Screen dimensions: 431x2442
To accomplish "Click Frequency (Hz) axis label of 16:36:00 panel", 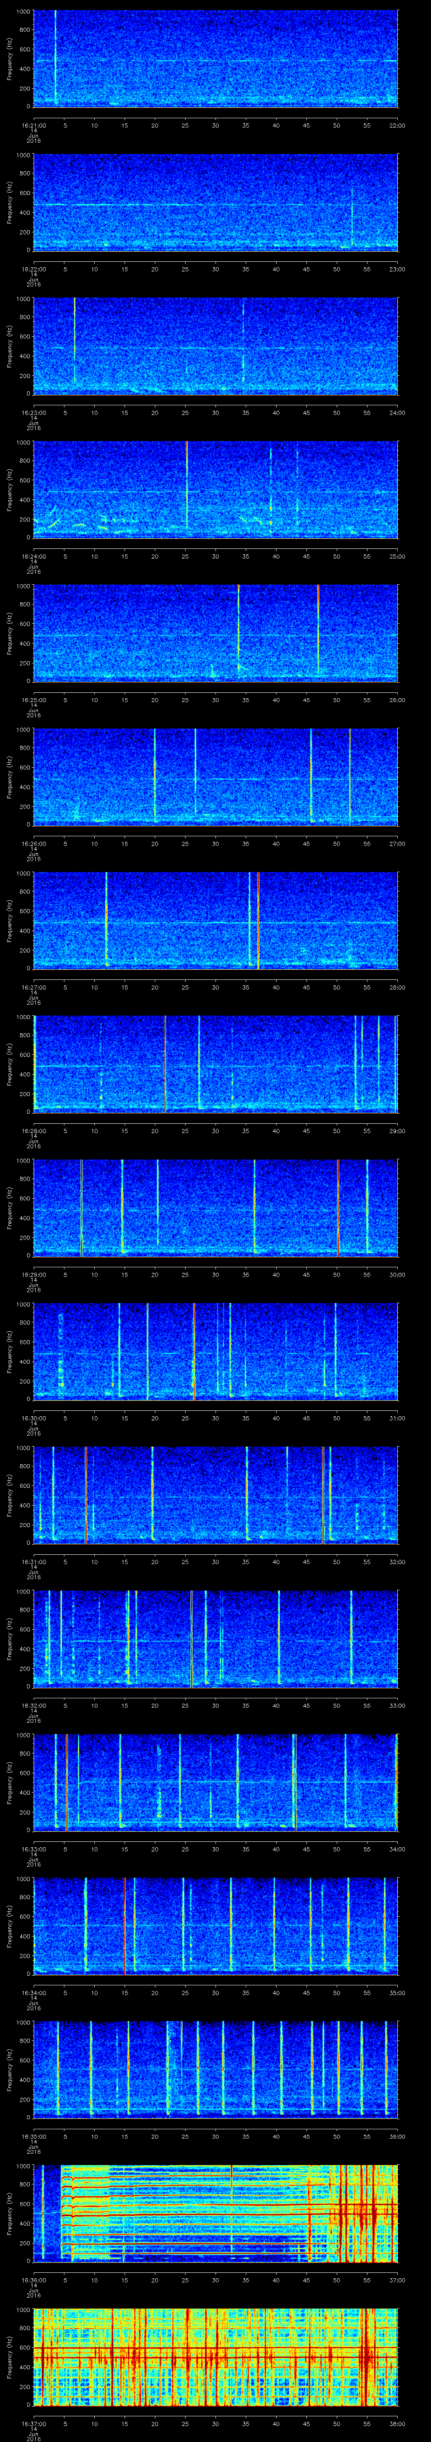I will [10, 2213].
